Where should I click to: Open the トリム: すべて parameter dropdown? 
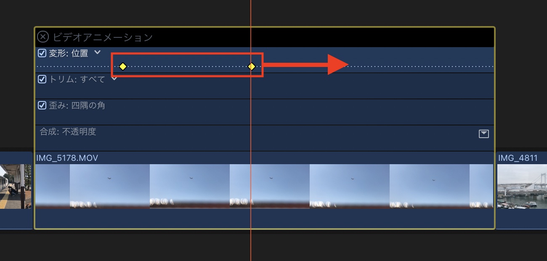coord(114,79)
